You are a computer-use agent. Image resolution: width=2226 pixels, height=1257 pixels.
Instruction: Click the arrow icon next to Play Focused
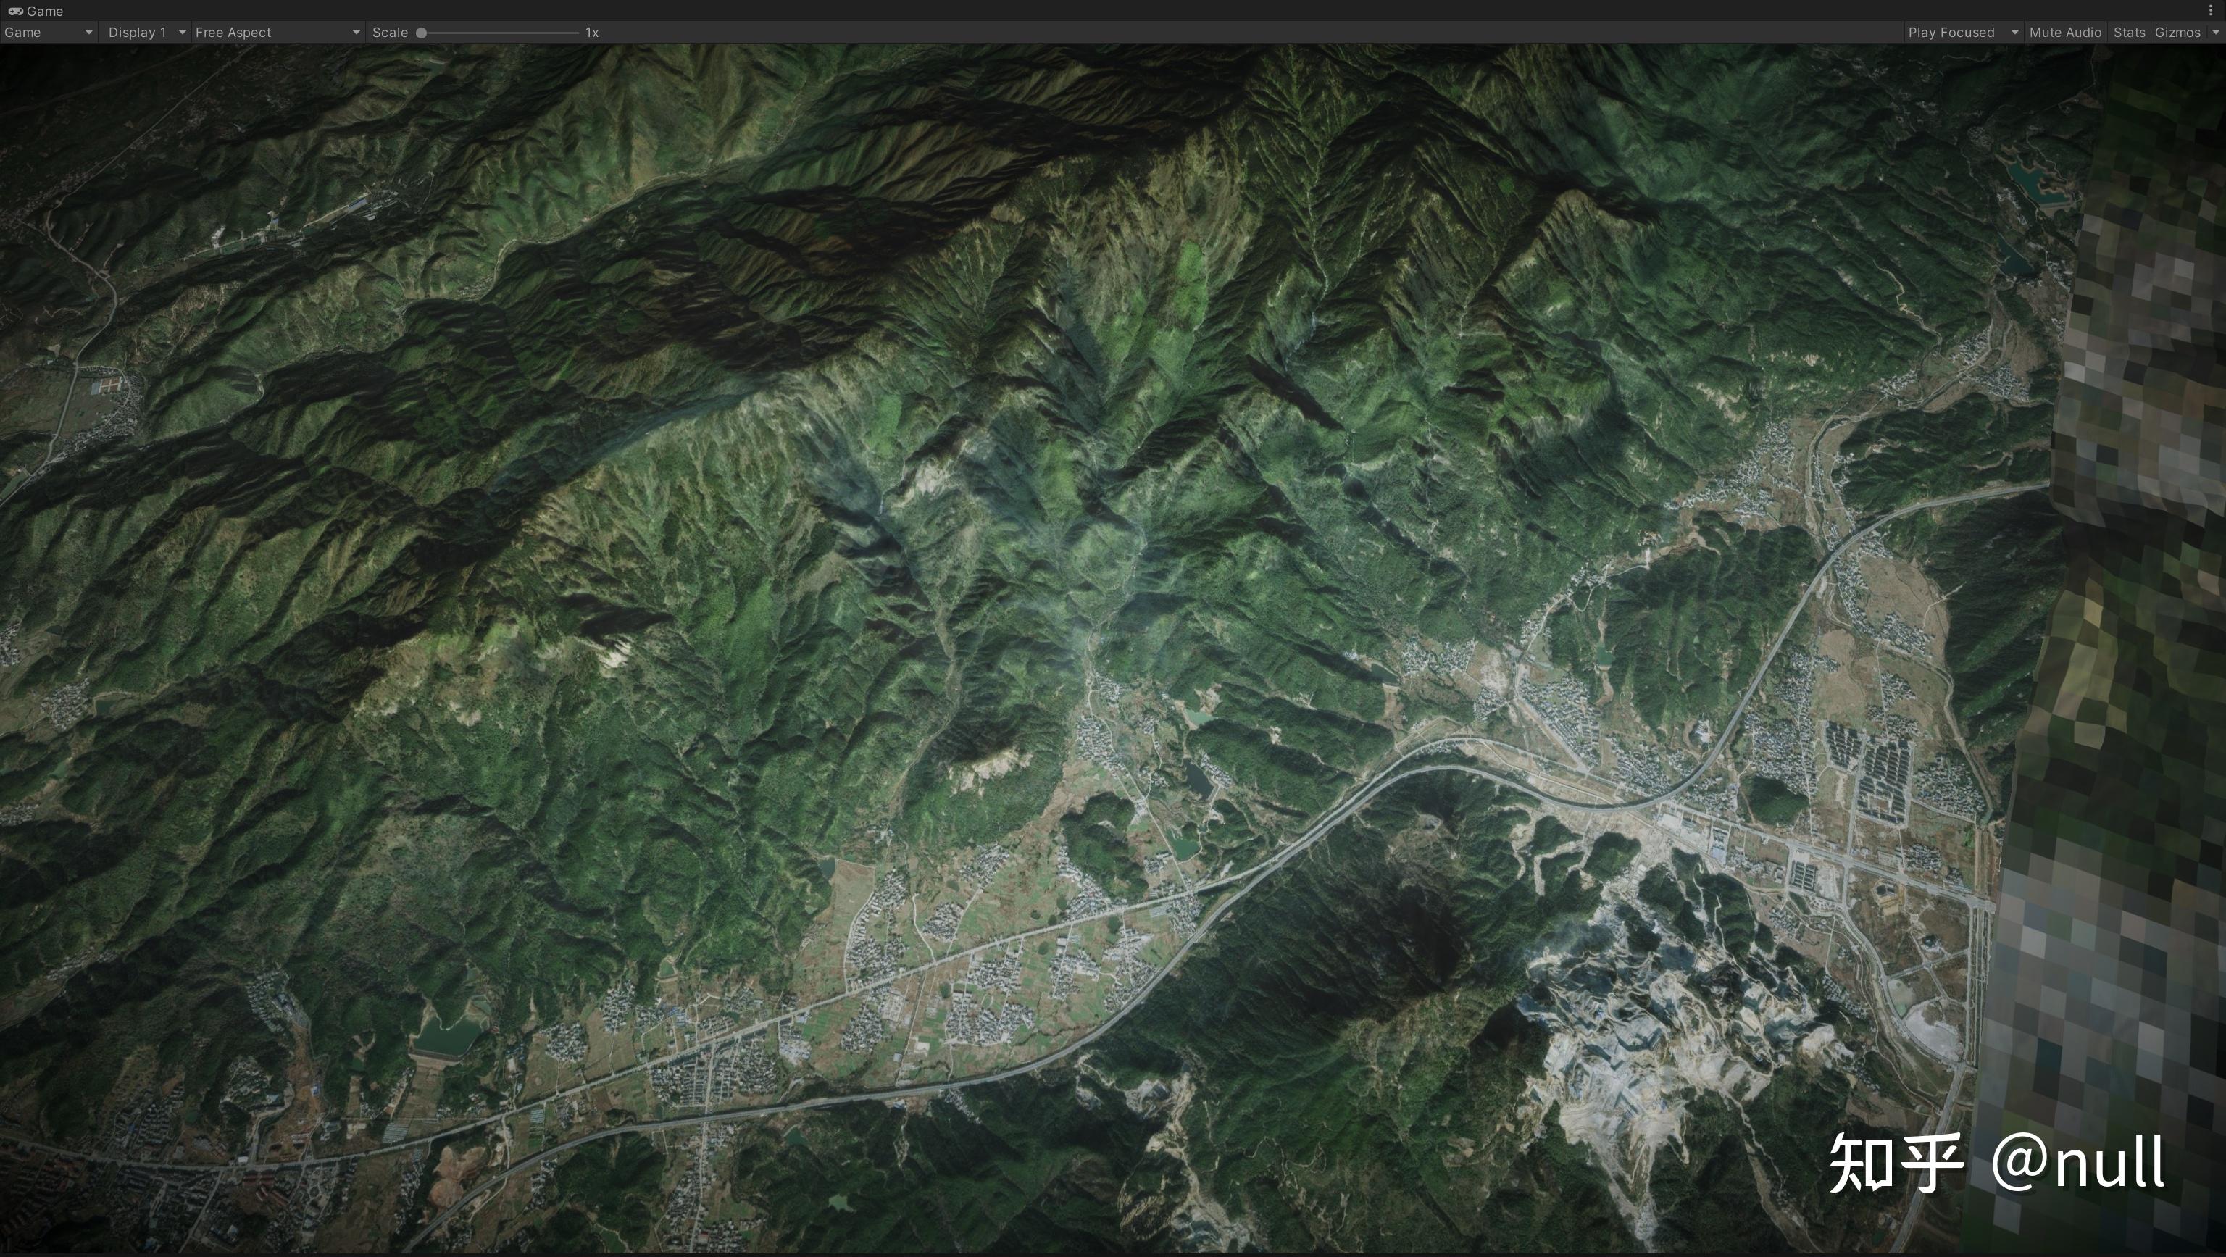point(2014,32)
